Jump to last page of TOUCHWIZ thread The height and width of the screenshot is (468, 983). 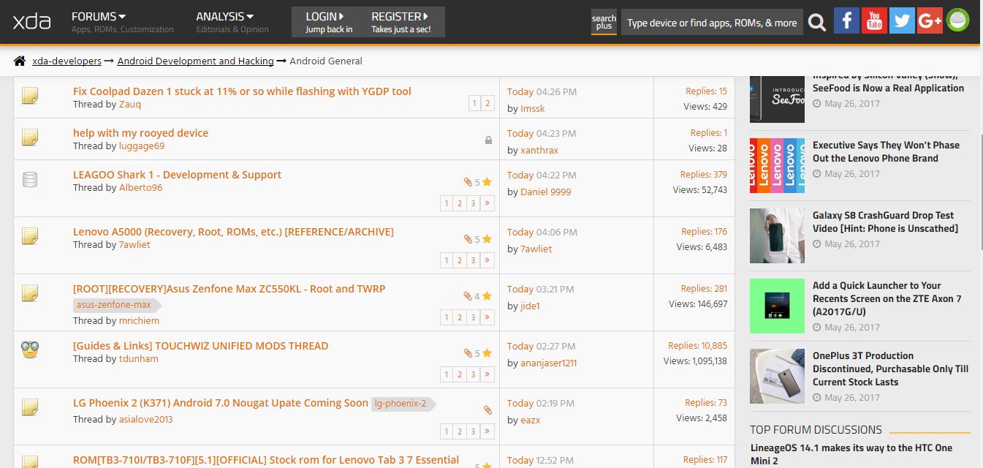pyautogui.click(x=487, y=374)
